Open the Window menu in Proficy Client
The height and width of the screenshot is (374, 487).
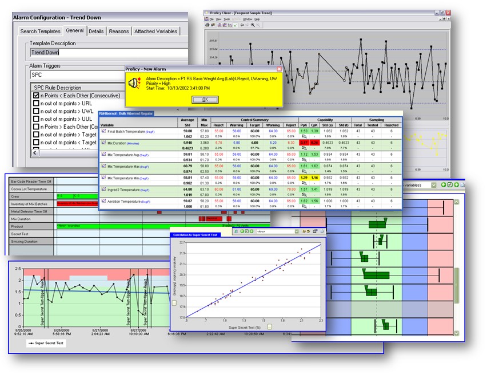[x=248, y=19]
